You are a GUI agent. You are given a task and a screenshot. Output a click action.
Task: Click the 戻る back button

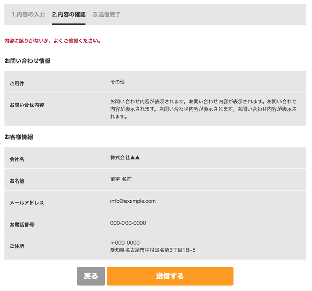click(x=90, y=276)
